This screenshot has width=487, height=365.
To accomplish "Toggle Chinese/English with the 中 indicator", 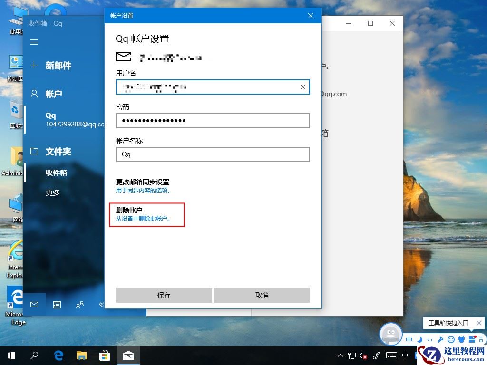I will point(409,339).
